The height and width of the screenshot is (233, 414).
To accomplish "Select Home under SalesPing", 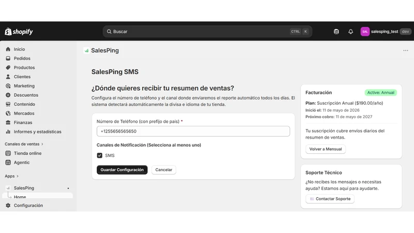I will pos(20,197).
